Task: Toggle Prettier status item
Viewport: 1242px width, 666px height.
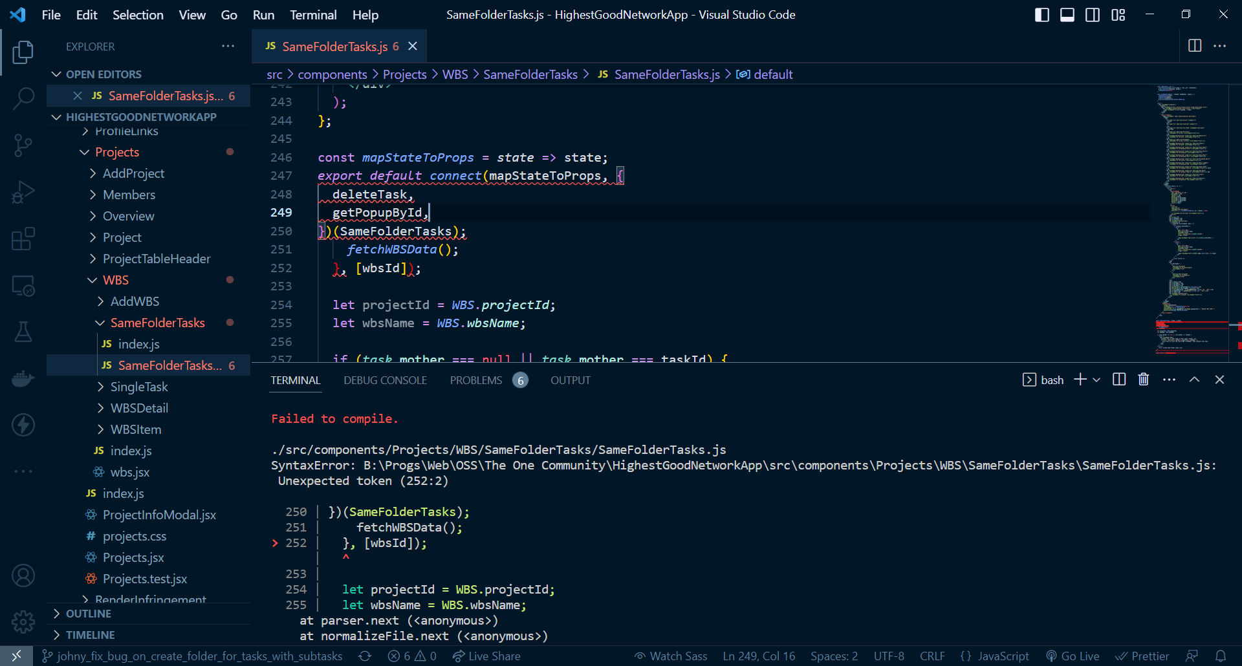Action: point(1142,656)
